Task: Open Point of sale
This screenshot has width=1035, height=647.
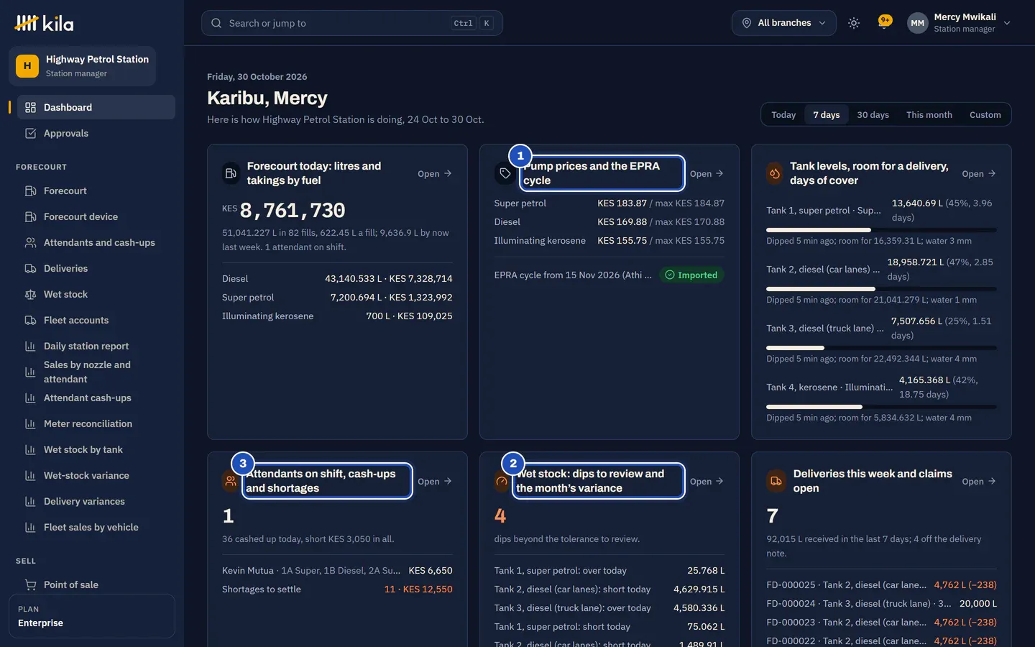Action: (96, 584)
